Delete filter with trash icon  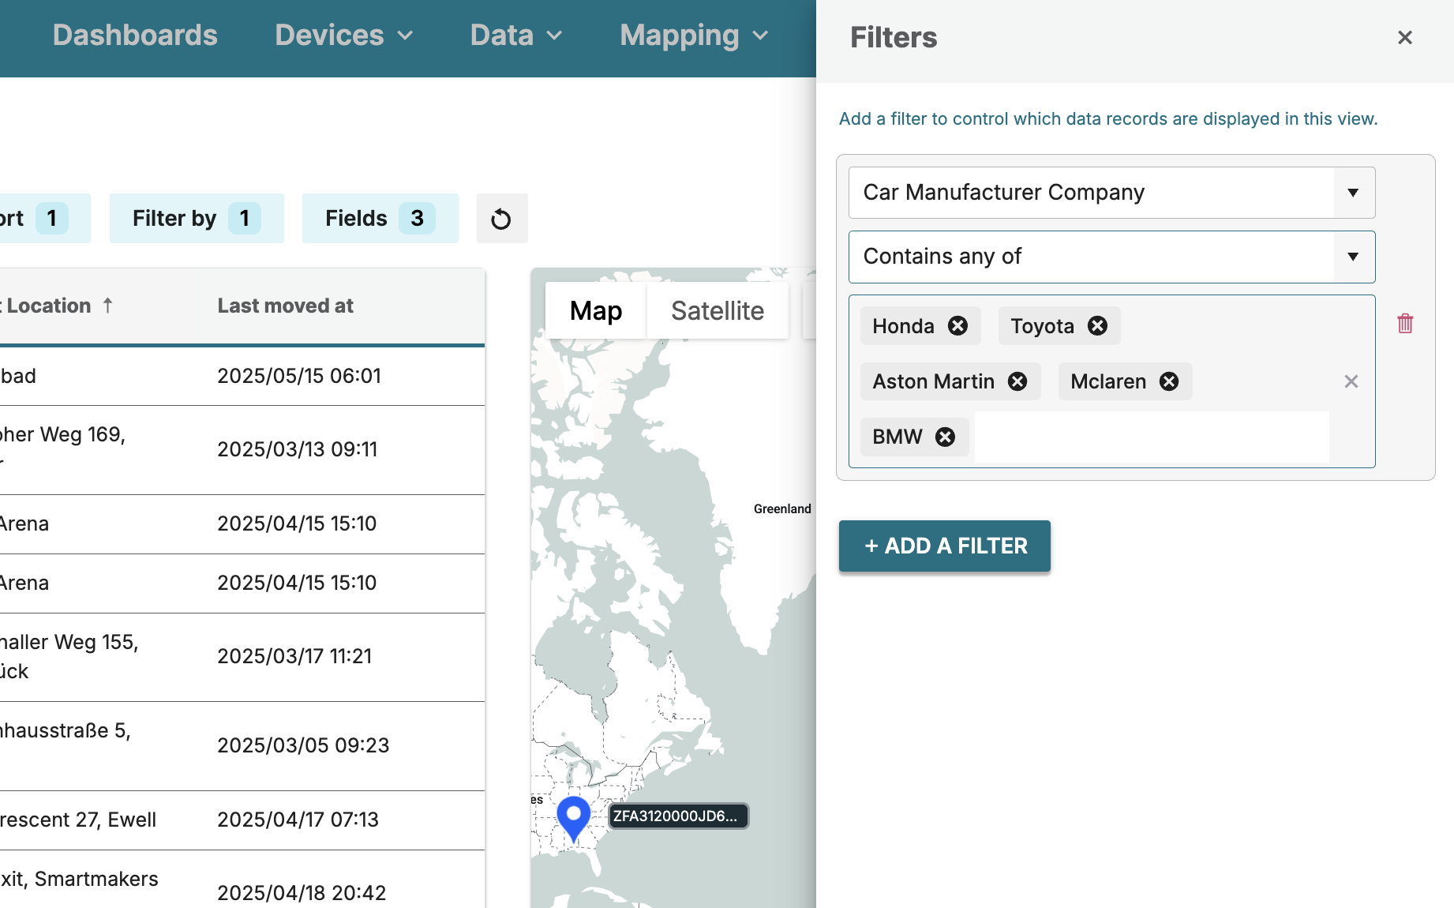pyautogui.click(x=1405, y=324)
